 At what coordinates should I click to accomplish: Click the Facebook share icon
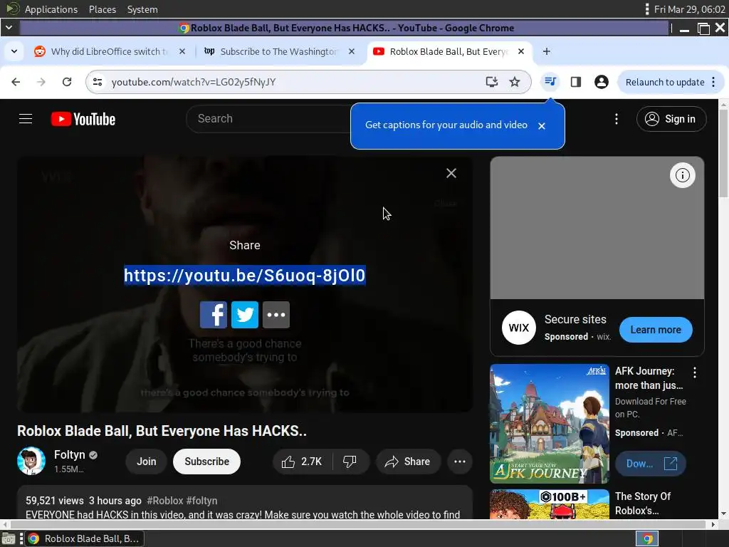click(214, 315)
